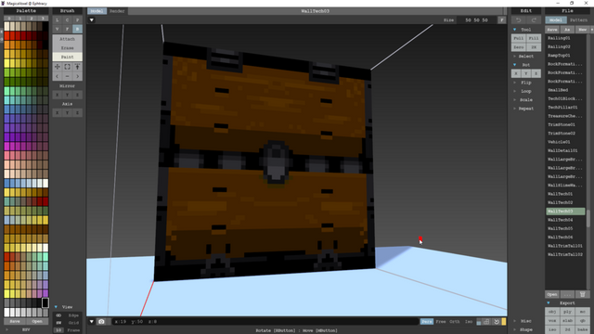Screen dimensions: 594x334
Task: Expand the Loop section
Action: tap(514, 91)
